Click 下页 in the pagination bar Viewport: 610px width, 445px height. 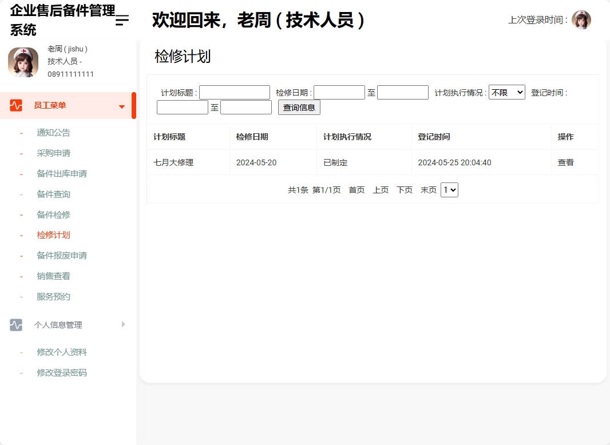(404, 189)
